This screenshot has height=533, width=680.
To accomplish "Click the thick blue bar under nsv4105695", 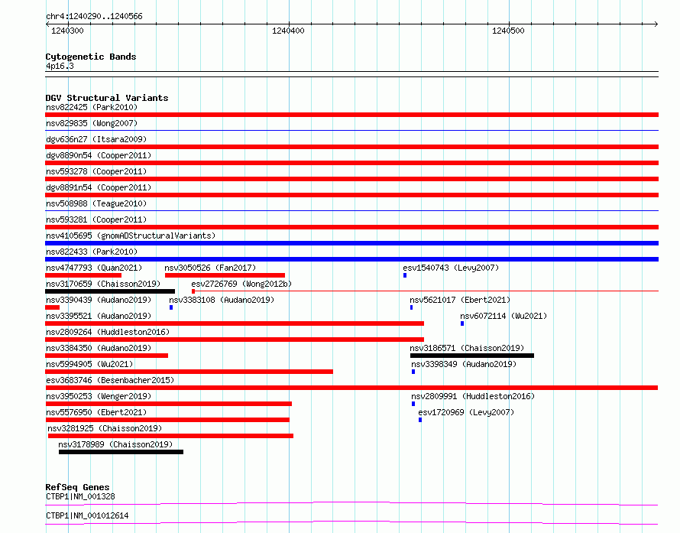I will point(351,243).
